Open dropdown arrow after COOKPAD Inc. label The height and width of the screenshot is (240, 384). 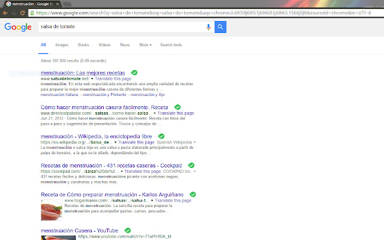[194, 172]
